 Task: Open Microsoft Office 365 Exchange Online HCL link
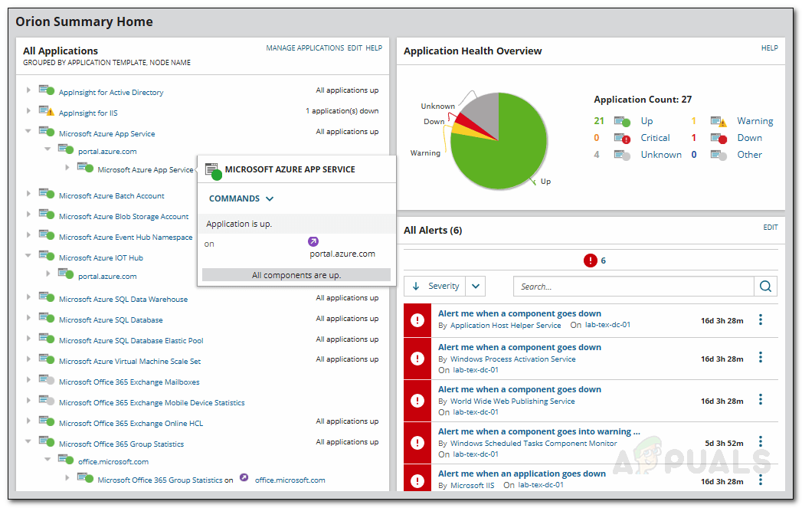(131, 424)
